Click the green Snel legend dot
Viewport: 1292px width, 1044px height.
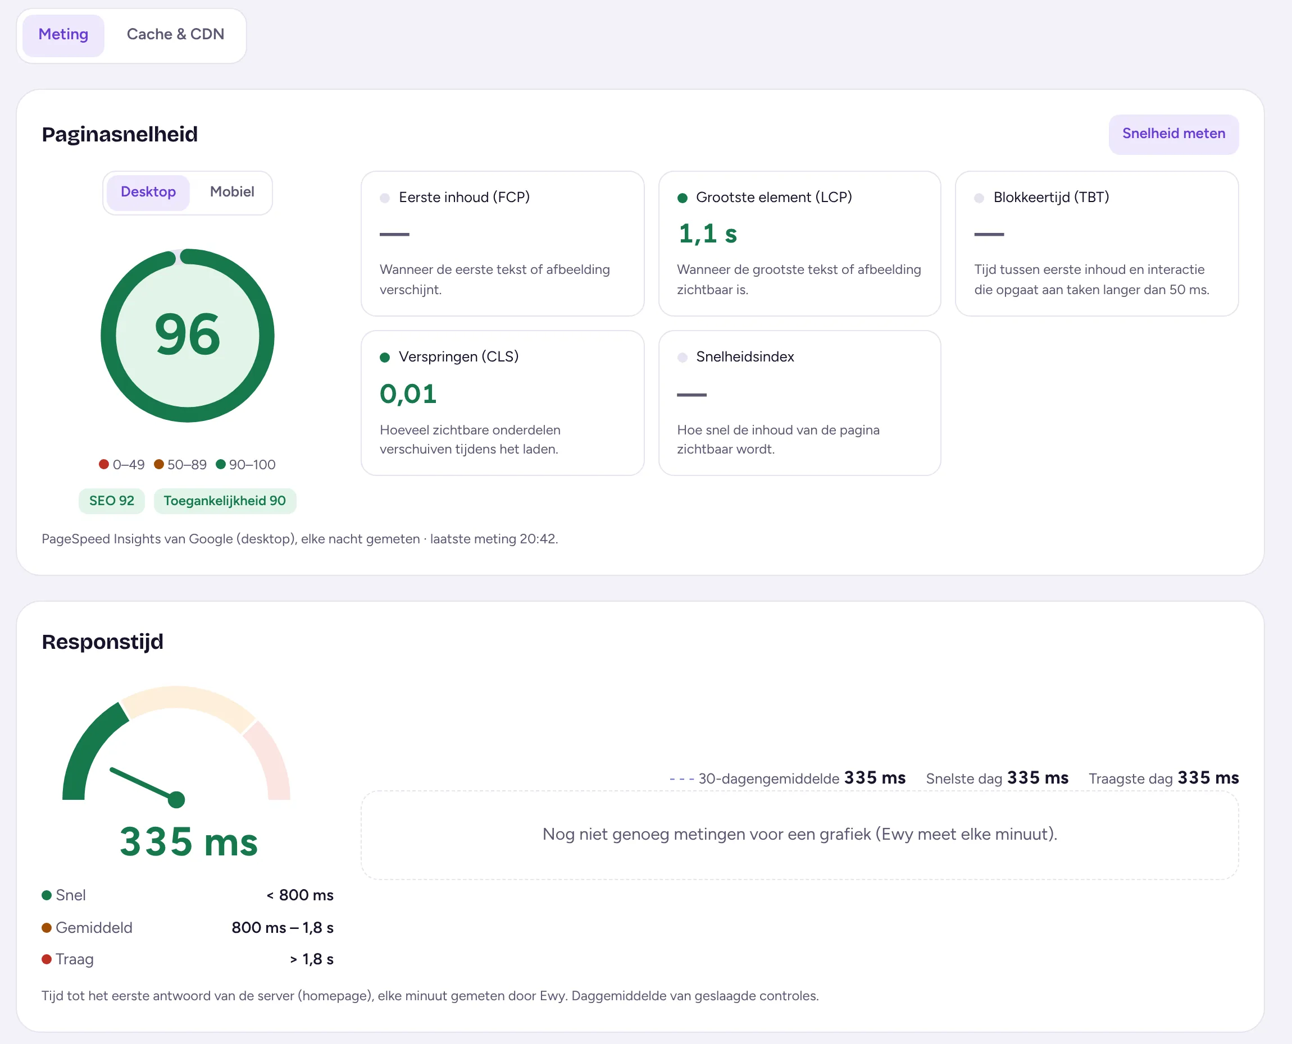click(x=46, y=895)
